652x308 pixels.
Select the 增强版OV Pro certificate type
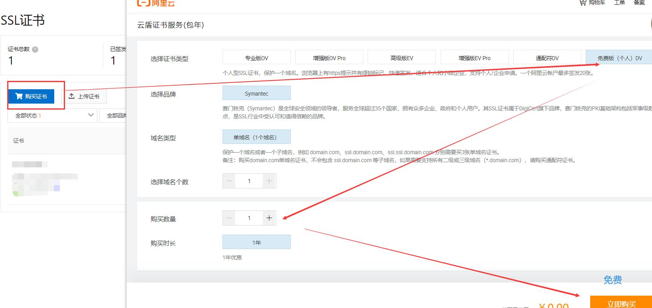point(329,58)
